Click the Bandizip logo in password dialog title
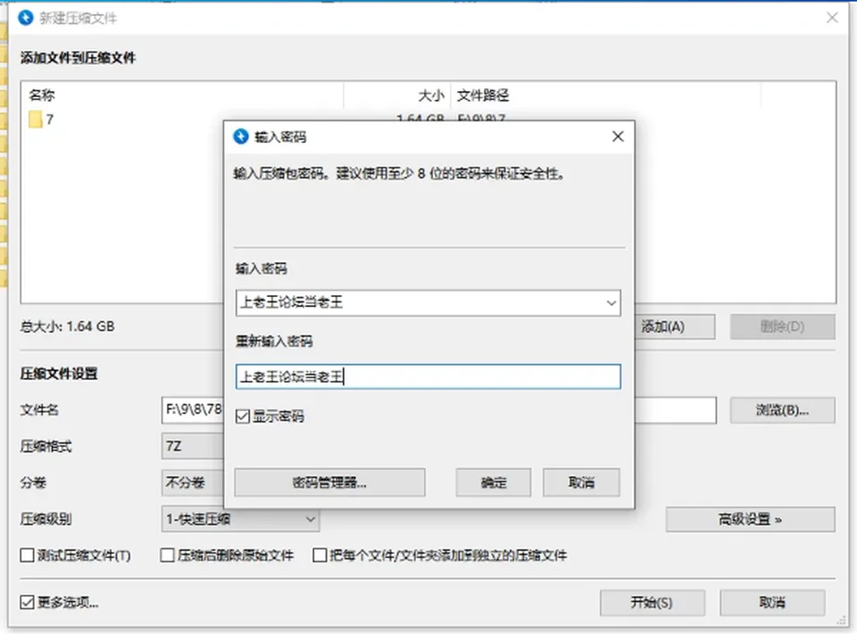Image resolution: width=857 pixels, height=635 pixels. pyautogui.click(x=241, y=136)
